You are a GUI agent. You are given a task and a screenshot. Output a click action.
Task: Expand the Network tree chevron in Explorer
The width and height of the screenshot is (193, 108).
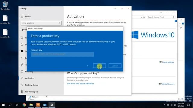click(47, 96)
